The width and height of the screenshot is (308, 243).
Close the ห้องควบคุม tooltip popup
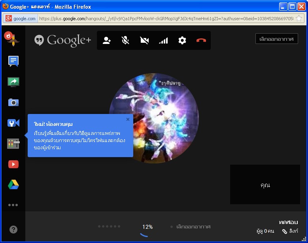tap(128, 119)
